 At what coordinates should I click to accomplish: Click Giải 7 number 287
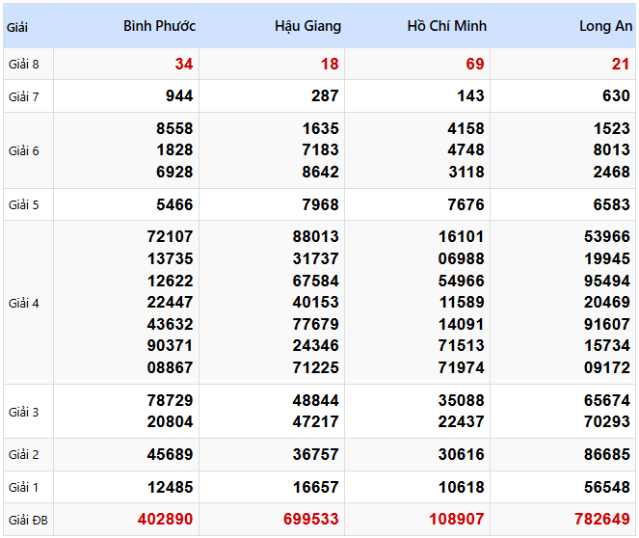pyautogui.click(x=325, y=95)
